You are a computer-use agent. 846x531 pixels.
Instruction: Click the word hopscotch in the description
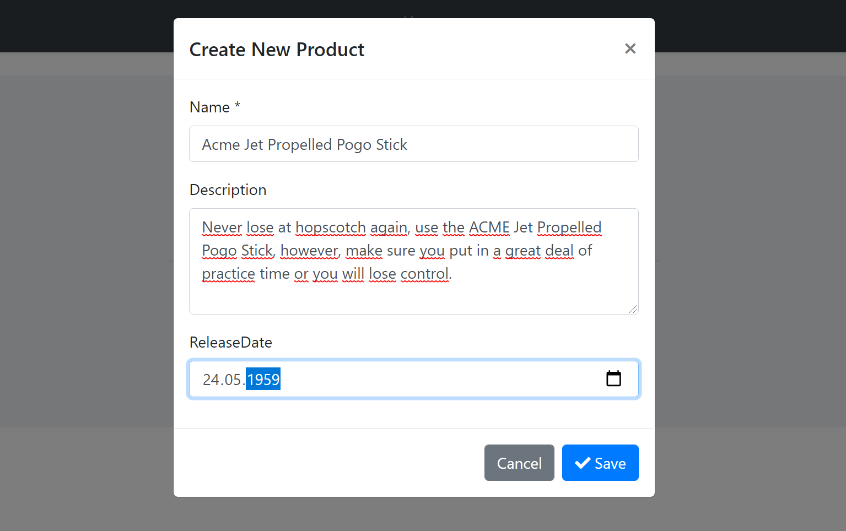coord(331,227)
